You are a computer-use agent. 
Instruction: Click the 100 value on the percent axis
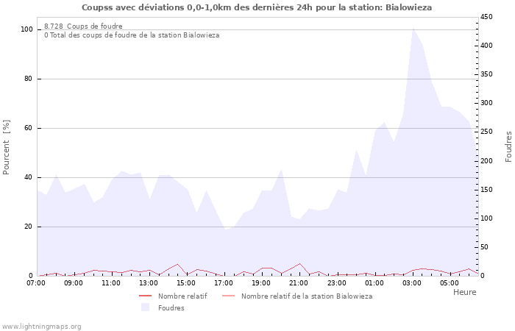click(26, 29)
